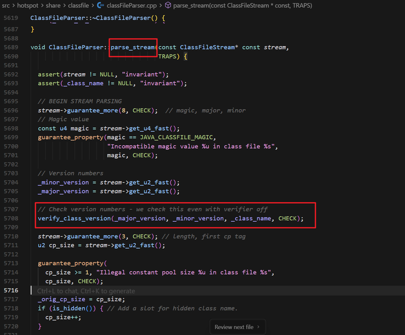
Task: Click the chevron on Review next file
Action: [258, 327]
